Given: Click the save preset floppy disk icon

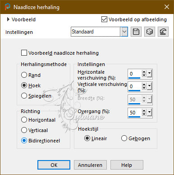Looking at the screenshot, I should pyautogui.click(x=136, y=32).
